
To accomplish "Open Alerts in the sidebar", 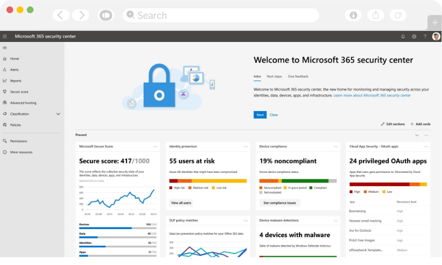I will (14, 70).
